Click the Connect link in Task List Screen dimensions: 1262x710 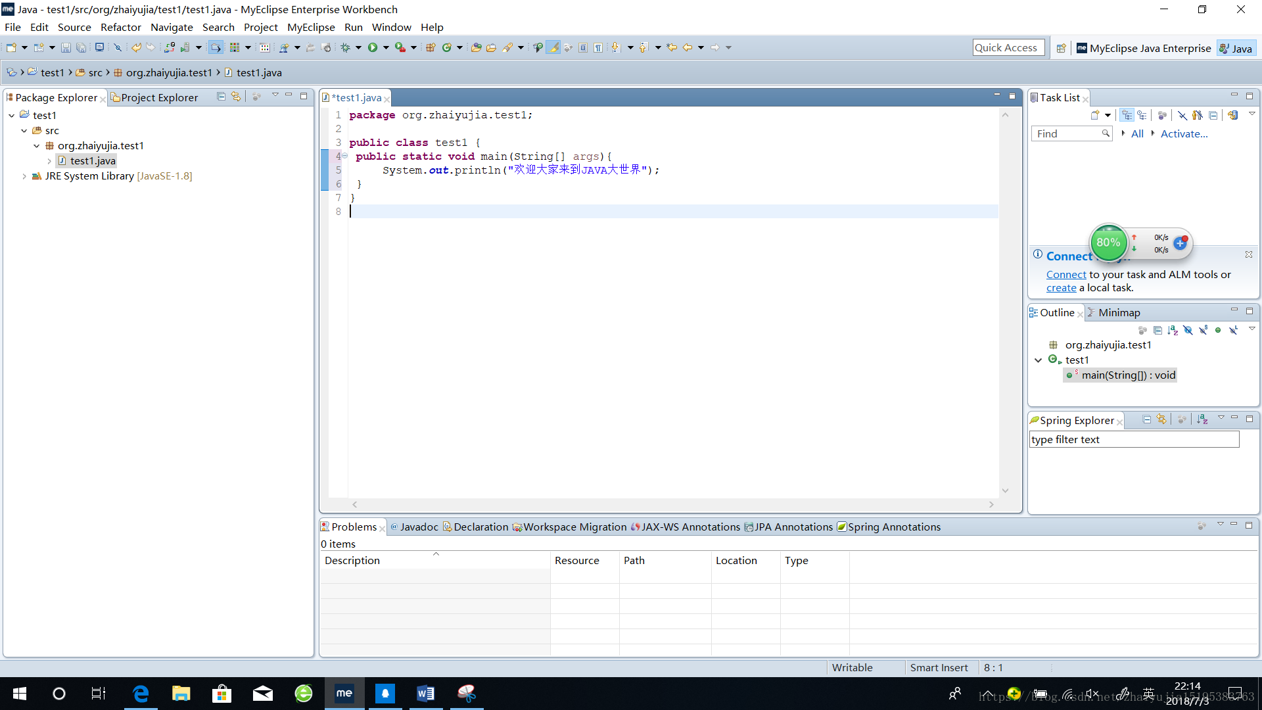coord(1066,274)
